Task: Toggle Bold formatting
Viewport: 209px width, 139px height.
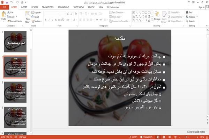Action: pyautogui.click(x=46, y=20)
